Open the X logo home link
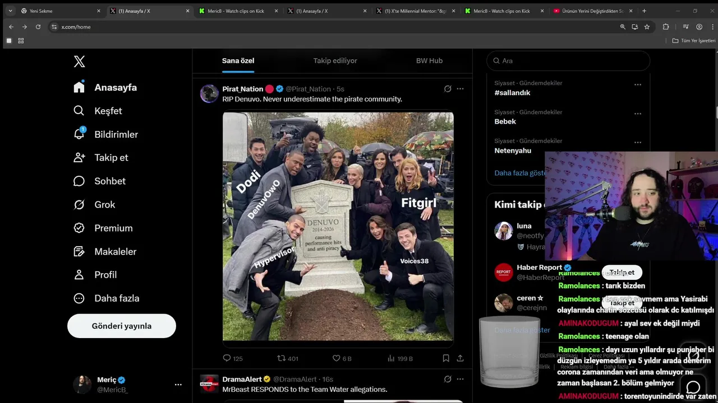The width and height of the screenshot is (718, 403). (80, 62)
